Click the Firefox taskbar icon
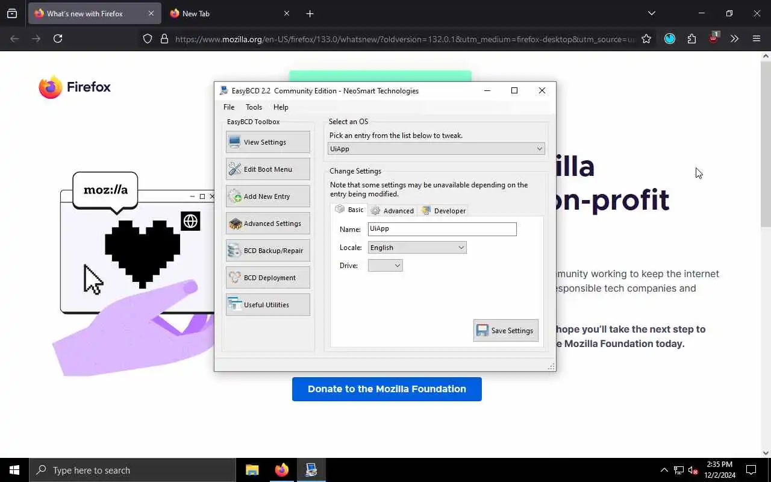 click(x=282, y=470)
